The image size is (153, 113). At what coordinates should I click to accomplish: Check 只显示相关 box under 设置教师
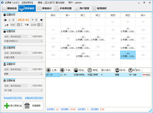click(x=30, y=69)
